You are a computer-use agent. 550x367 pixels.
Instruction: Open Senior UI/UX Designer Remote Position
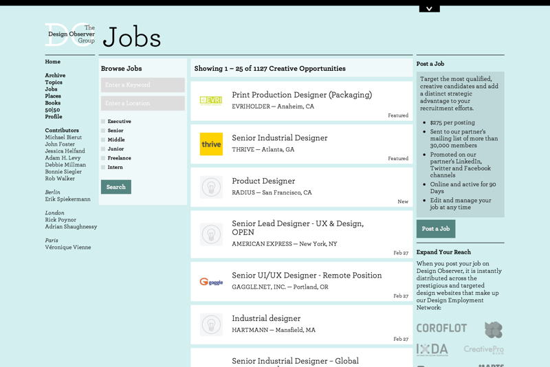tap(307, 275)
